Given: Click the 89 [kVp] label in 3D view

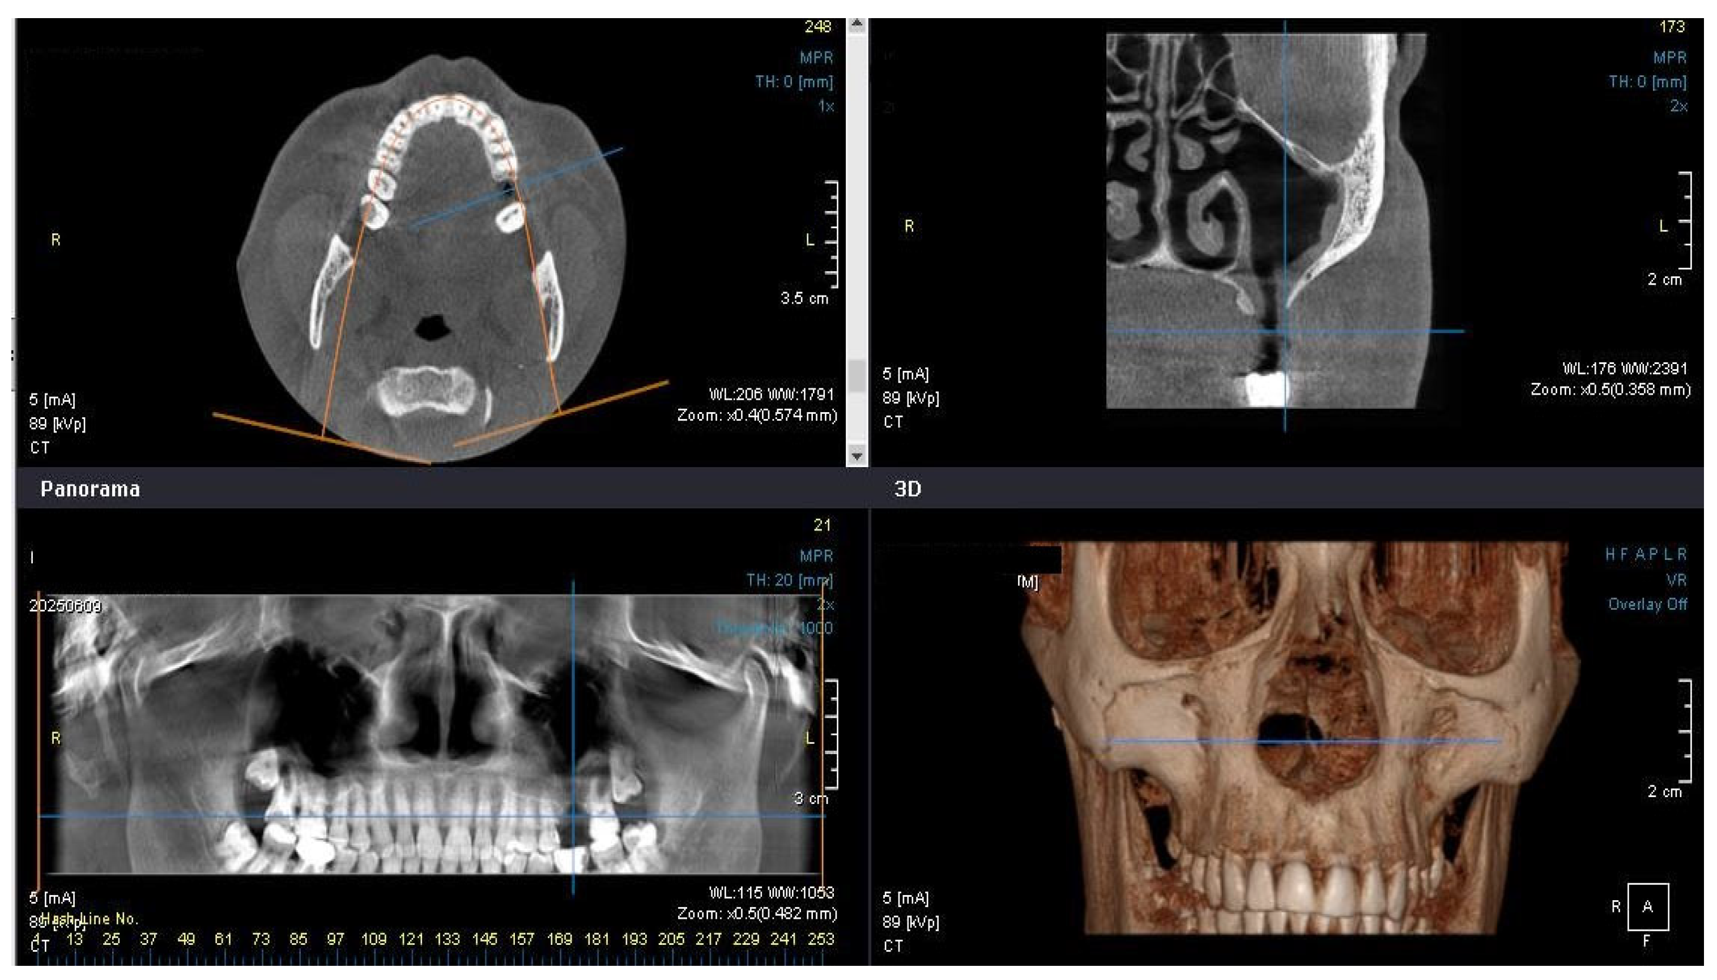Looking at the screenshot, I should point(911,922).
